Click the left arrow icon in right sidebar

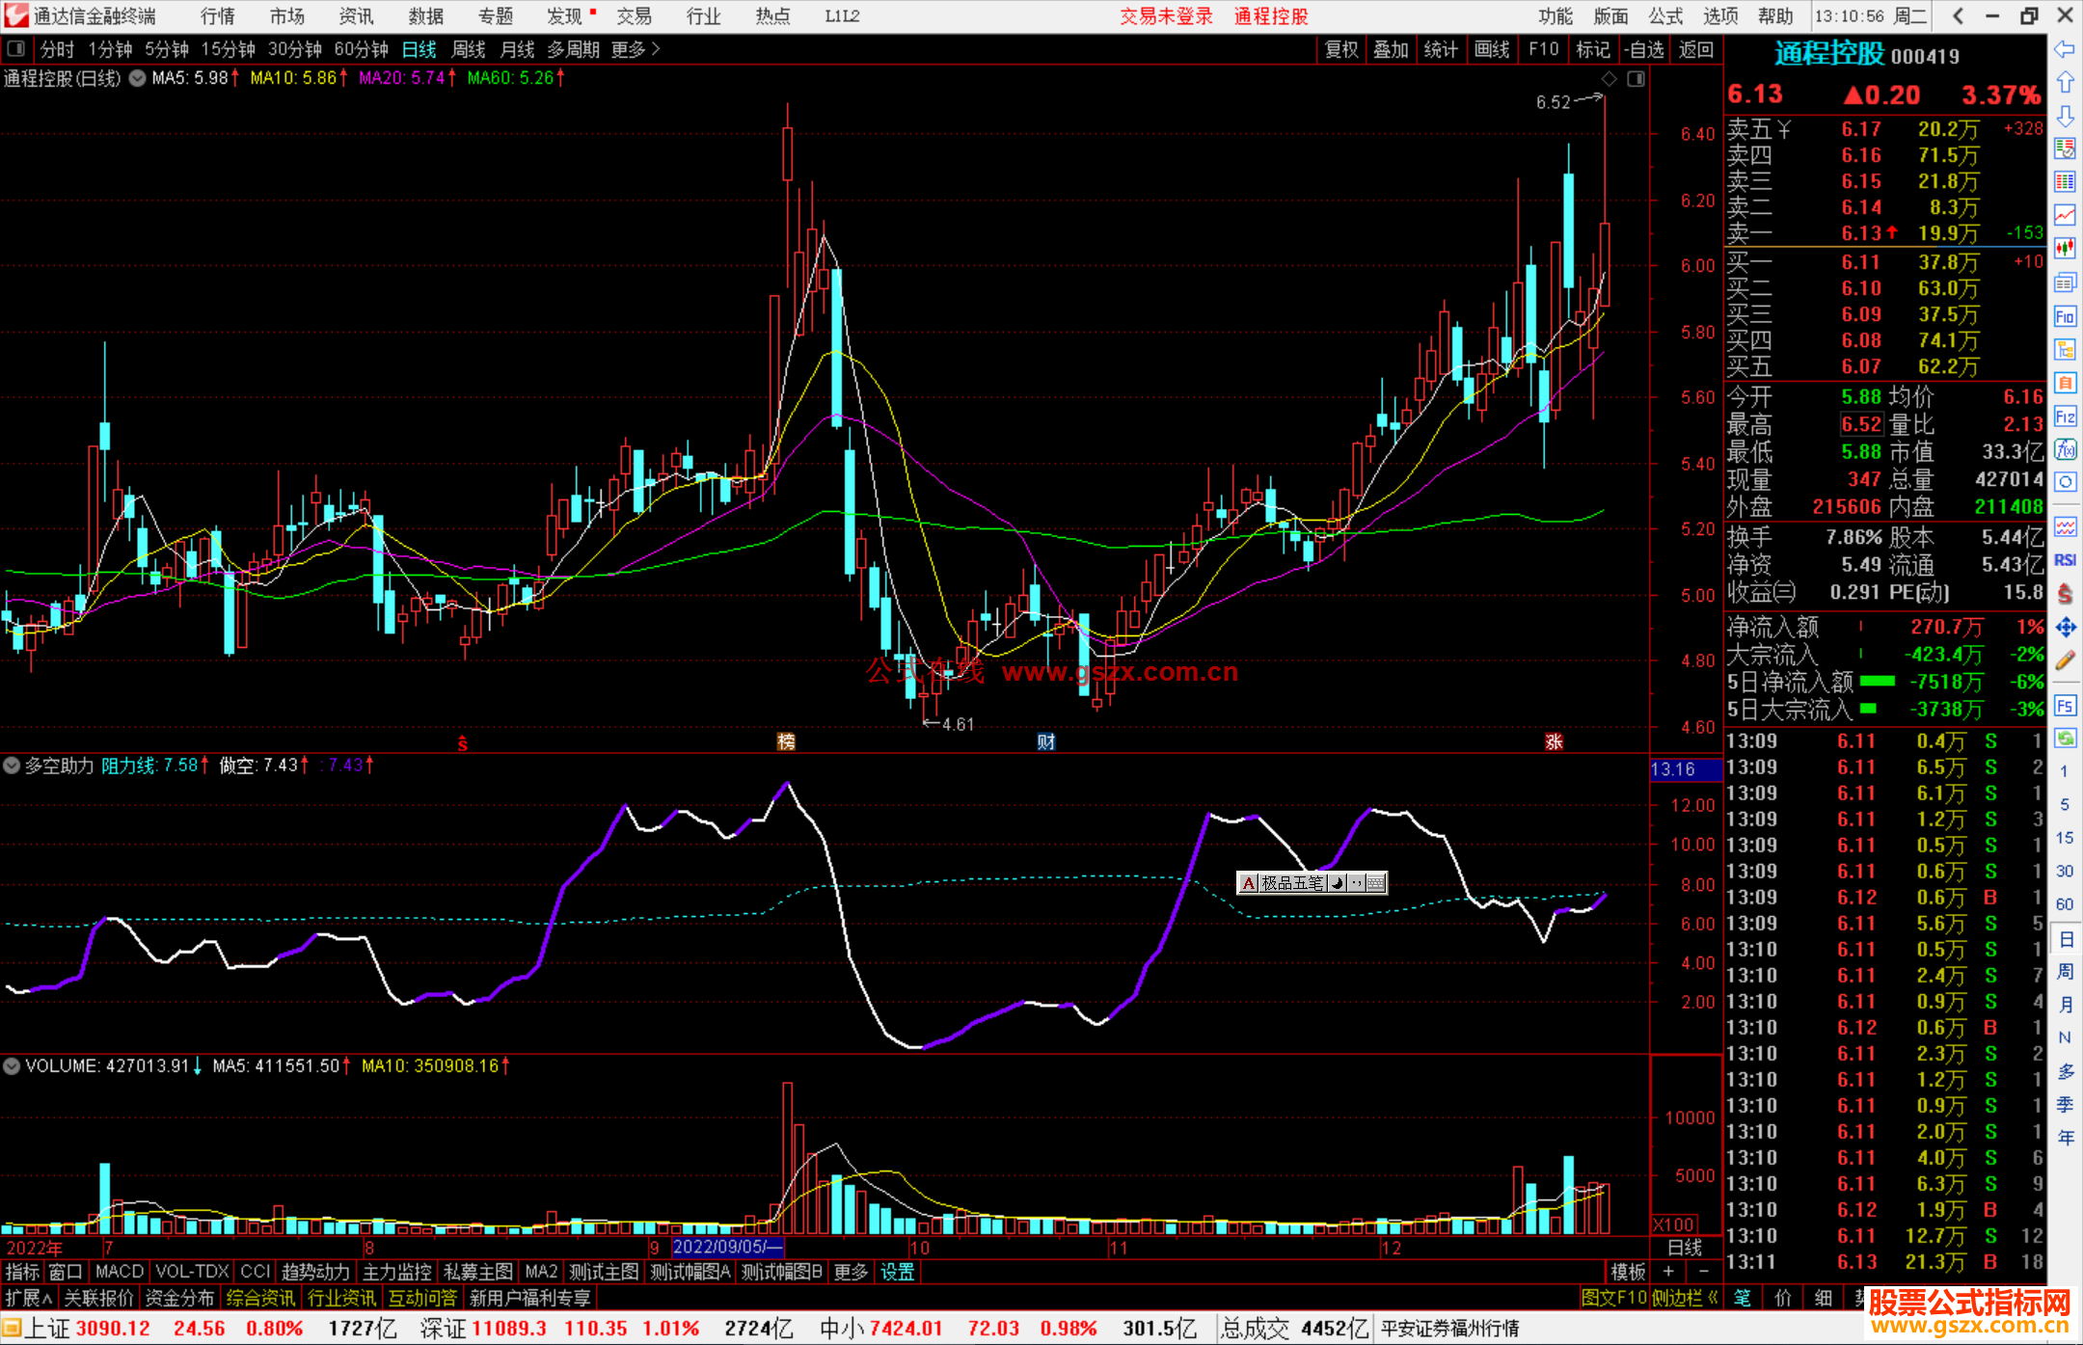(2065, 49)
